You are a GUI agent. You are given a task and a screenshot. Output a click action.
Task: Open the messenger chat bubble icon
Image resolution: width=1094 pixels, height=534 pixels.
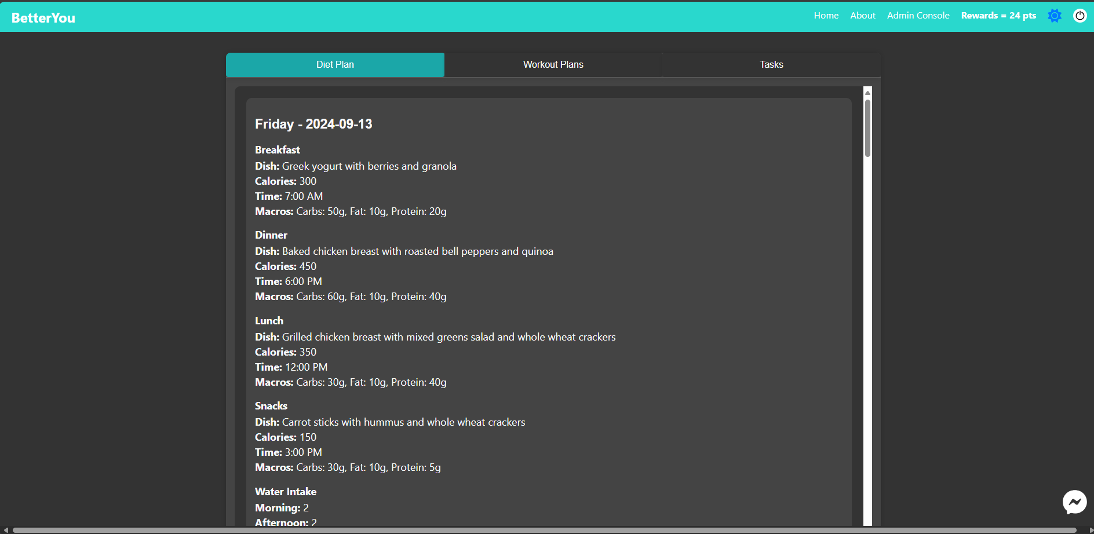(x=1075, y=502)
